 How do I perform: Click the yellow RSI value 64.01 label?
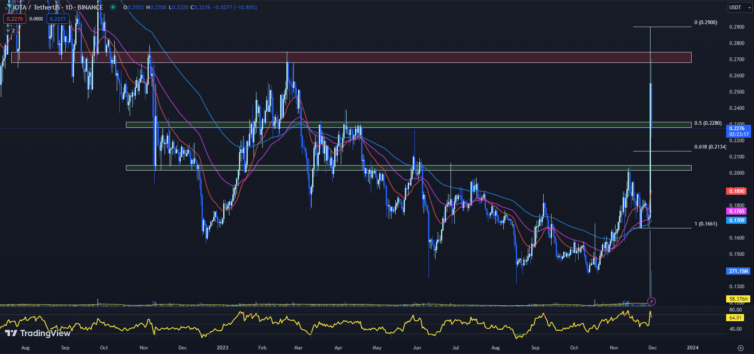coord(735,318)
